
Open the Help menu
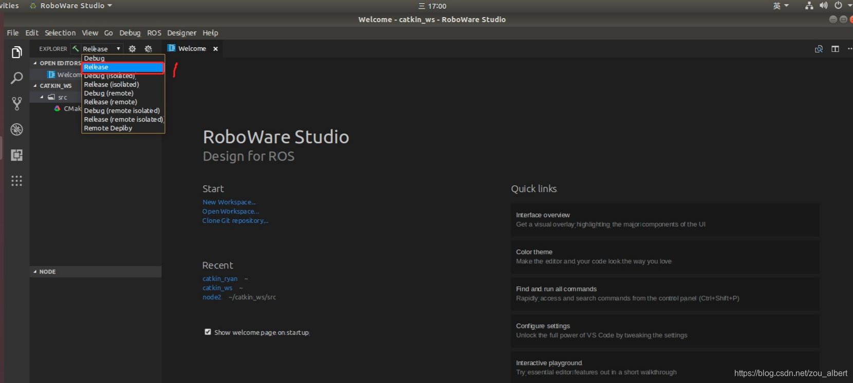210,33
